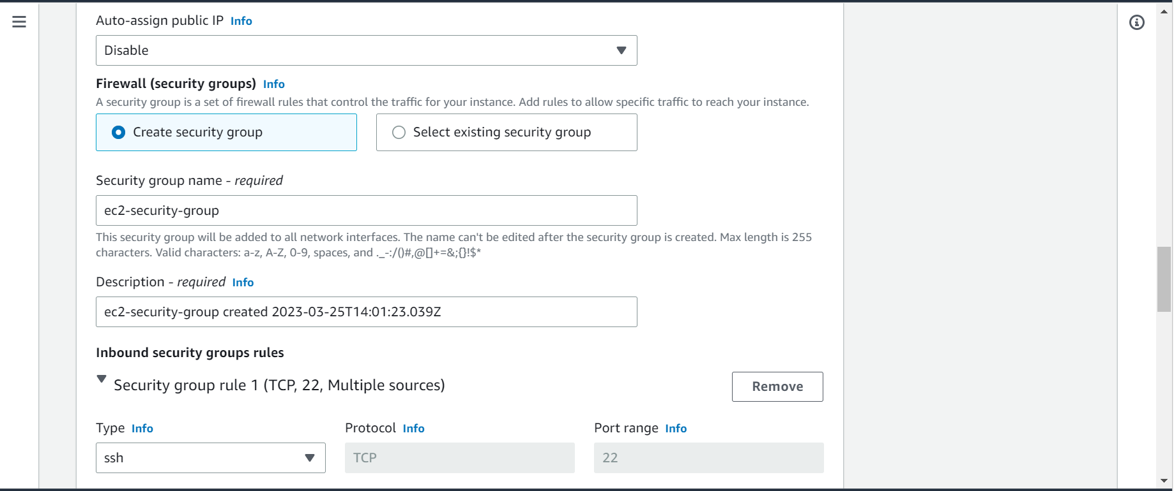
Task: Click the page vertical scrollbar thumb
Action: [1164, 279]
